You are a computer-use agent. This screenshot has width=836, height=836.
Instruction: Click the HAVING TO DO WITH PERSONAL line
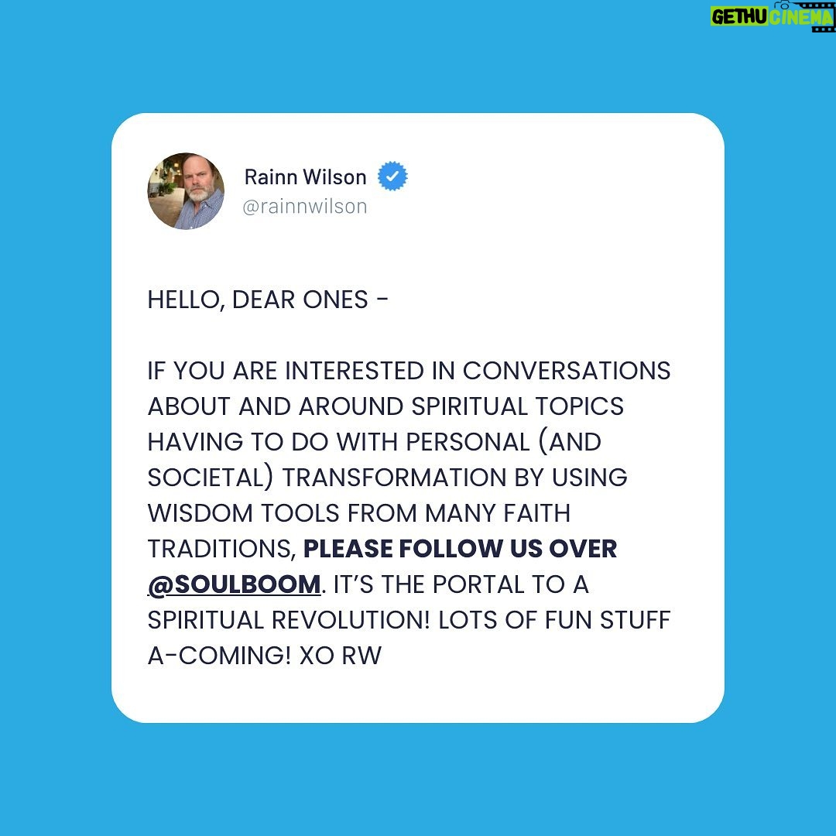point(375,442)
